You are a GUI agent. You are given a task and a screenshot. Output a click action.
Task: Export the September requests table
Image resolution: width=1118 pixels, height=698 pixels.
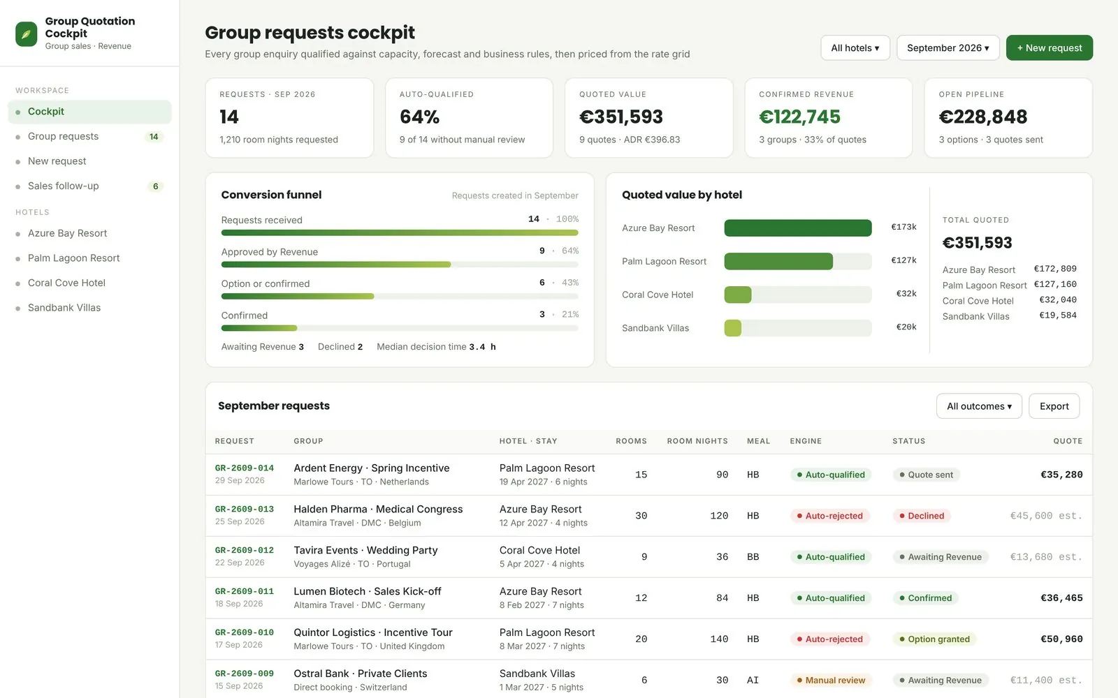pos(1054,406)
